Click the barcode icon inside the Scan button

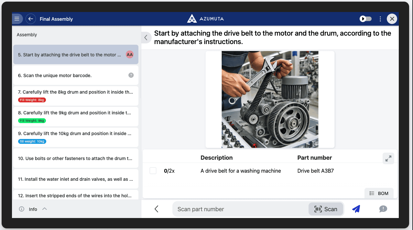click(x=318, y=209)
